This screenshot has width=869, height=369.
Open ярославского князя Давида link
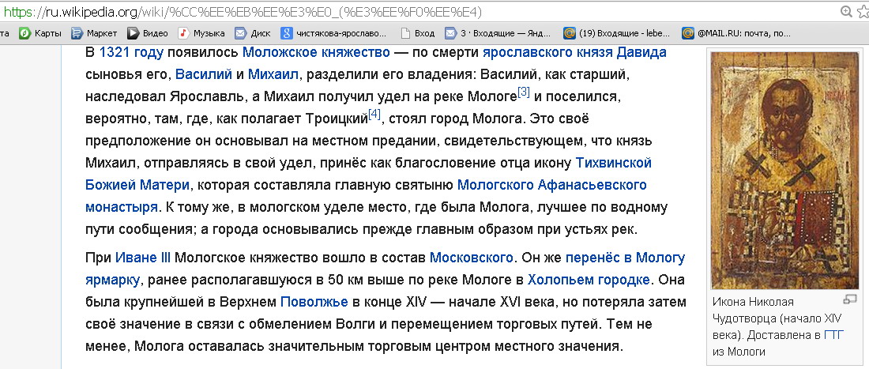coord(574,53)
